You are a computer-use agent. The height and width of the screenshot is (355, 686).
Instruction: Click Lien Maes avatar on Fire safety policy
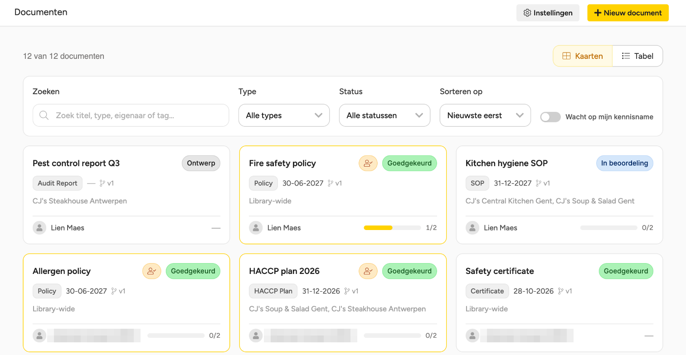(256, 228)
